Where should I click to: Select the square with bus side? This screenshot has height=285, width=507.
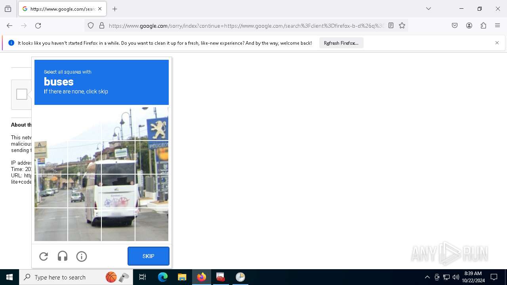[x=85, y=191]
